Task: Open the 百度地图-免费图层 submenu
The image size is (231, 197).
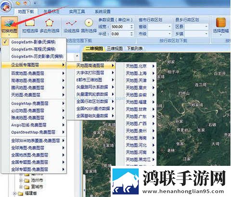Action: coord(34,73)
